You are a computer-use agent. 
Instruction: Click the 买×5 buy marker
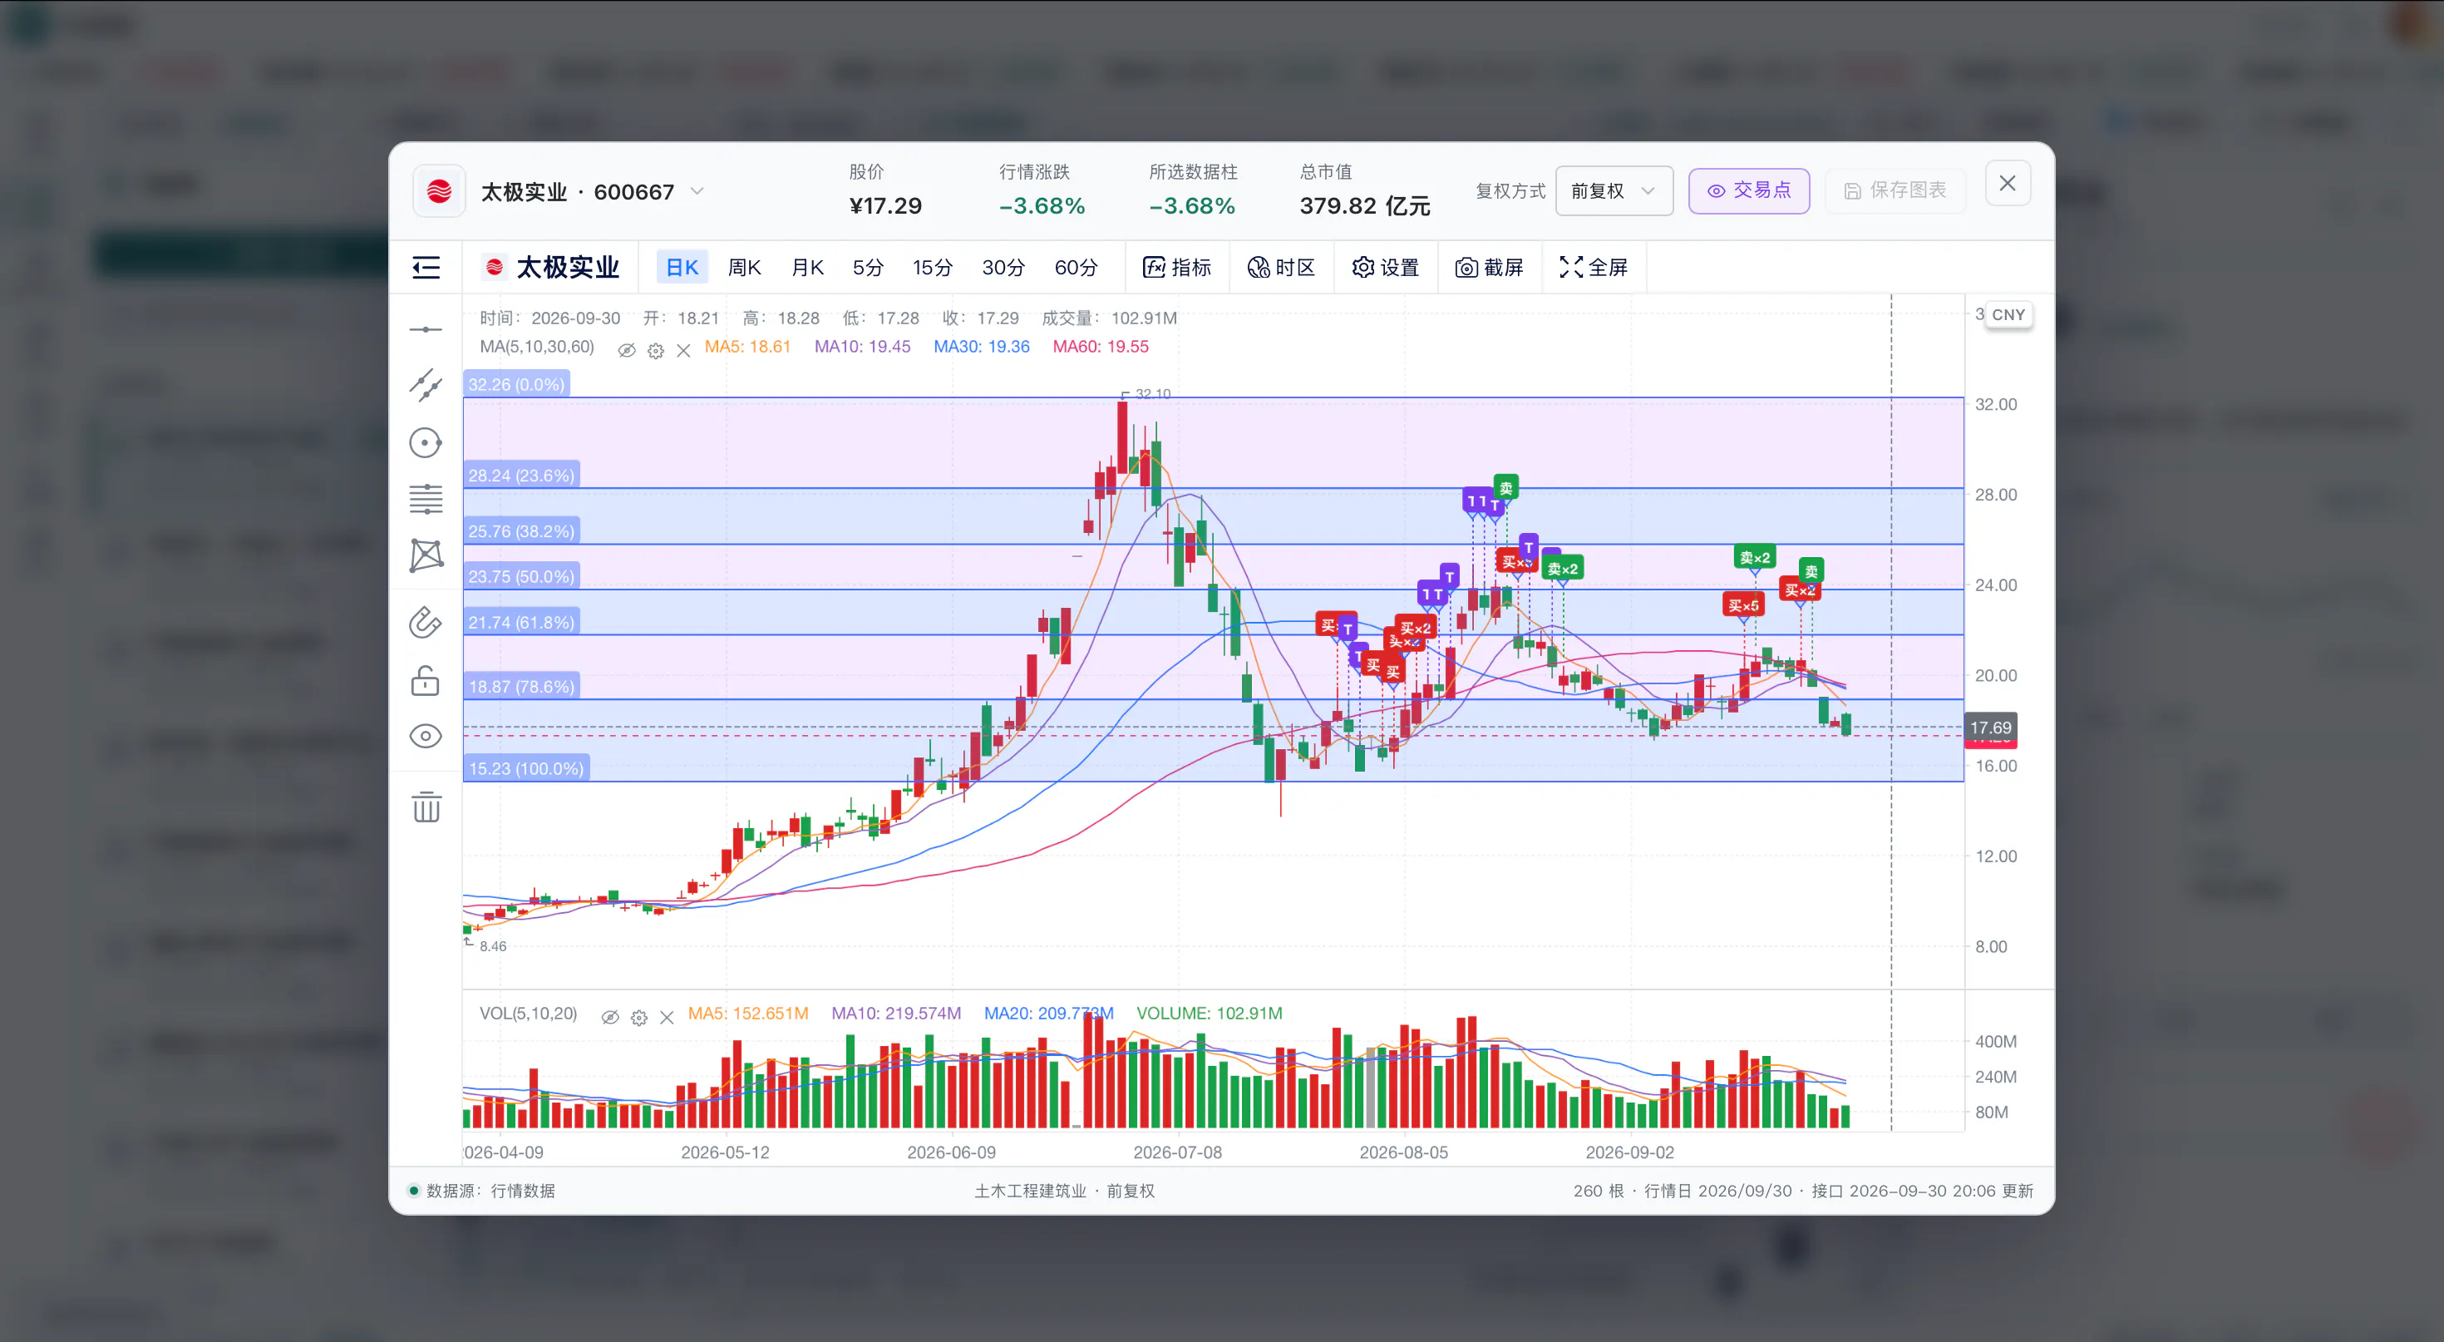(1743, 604)
